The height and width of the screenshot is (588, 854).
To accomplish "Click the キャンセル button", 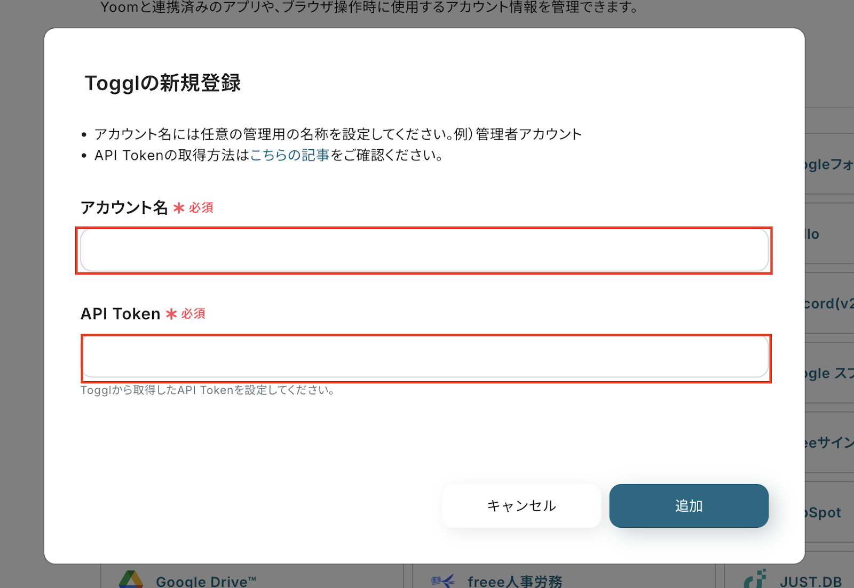I will pos(521,505).
